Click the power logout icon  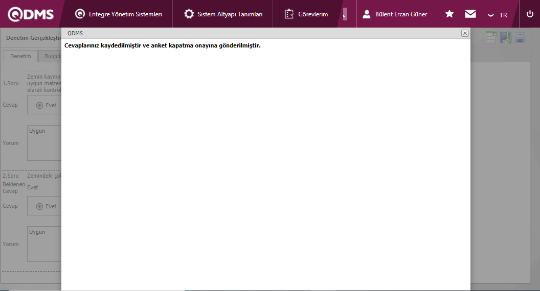coord(530,14)
